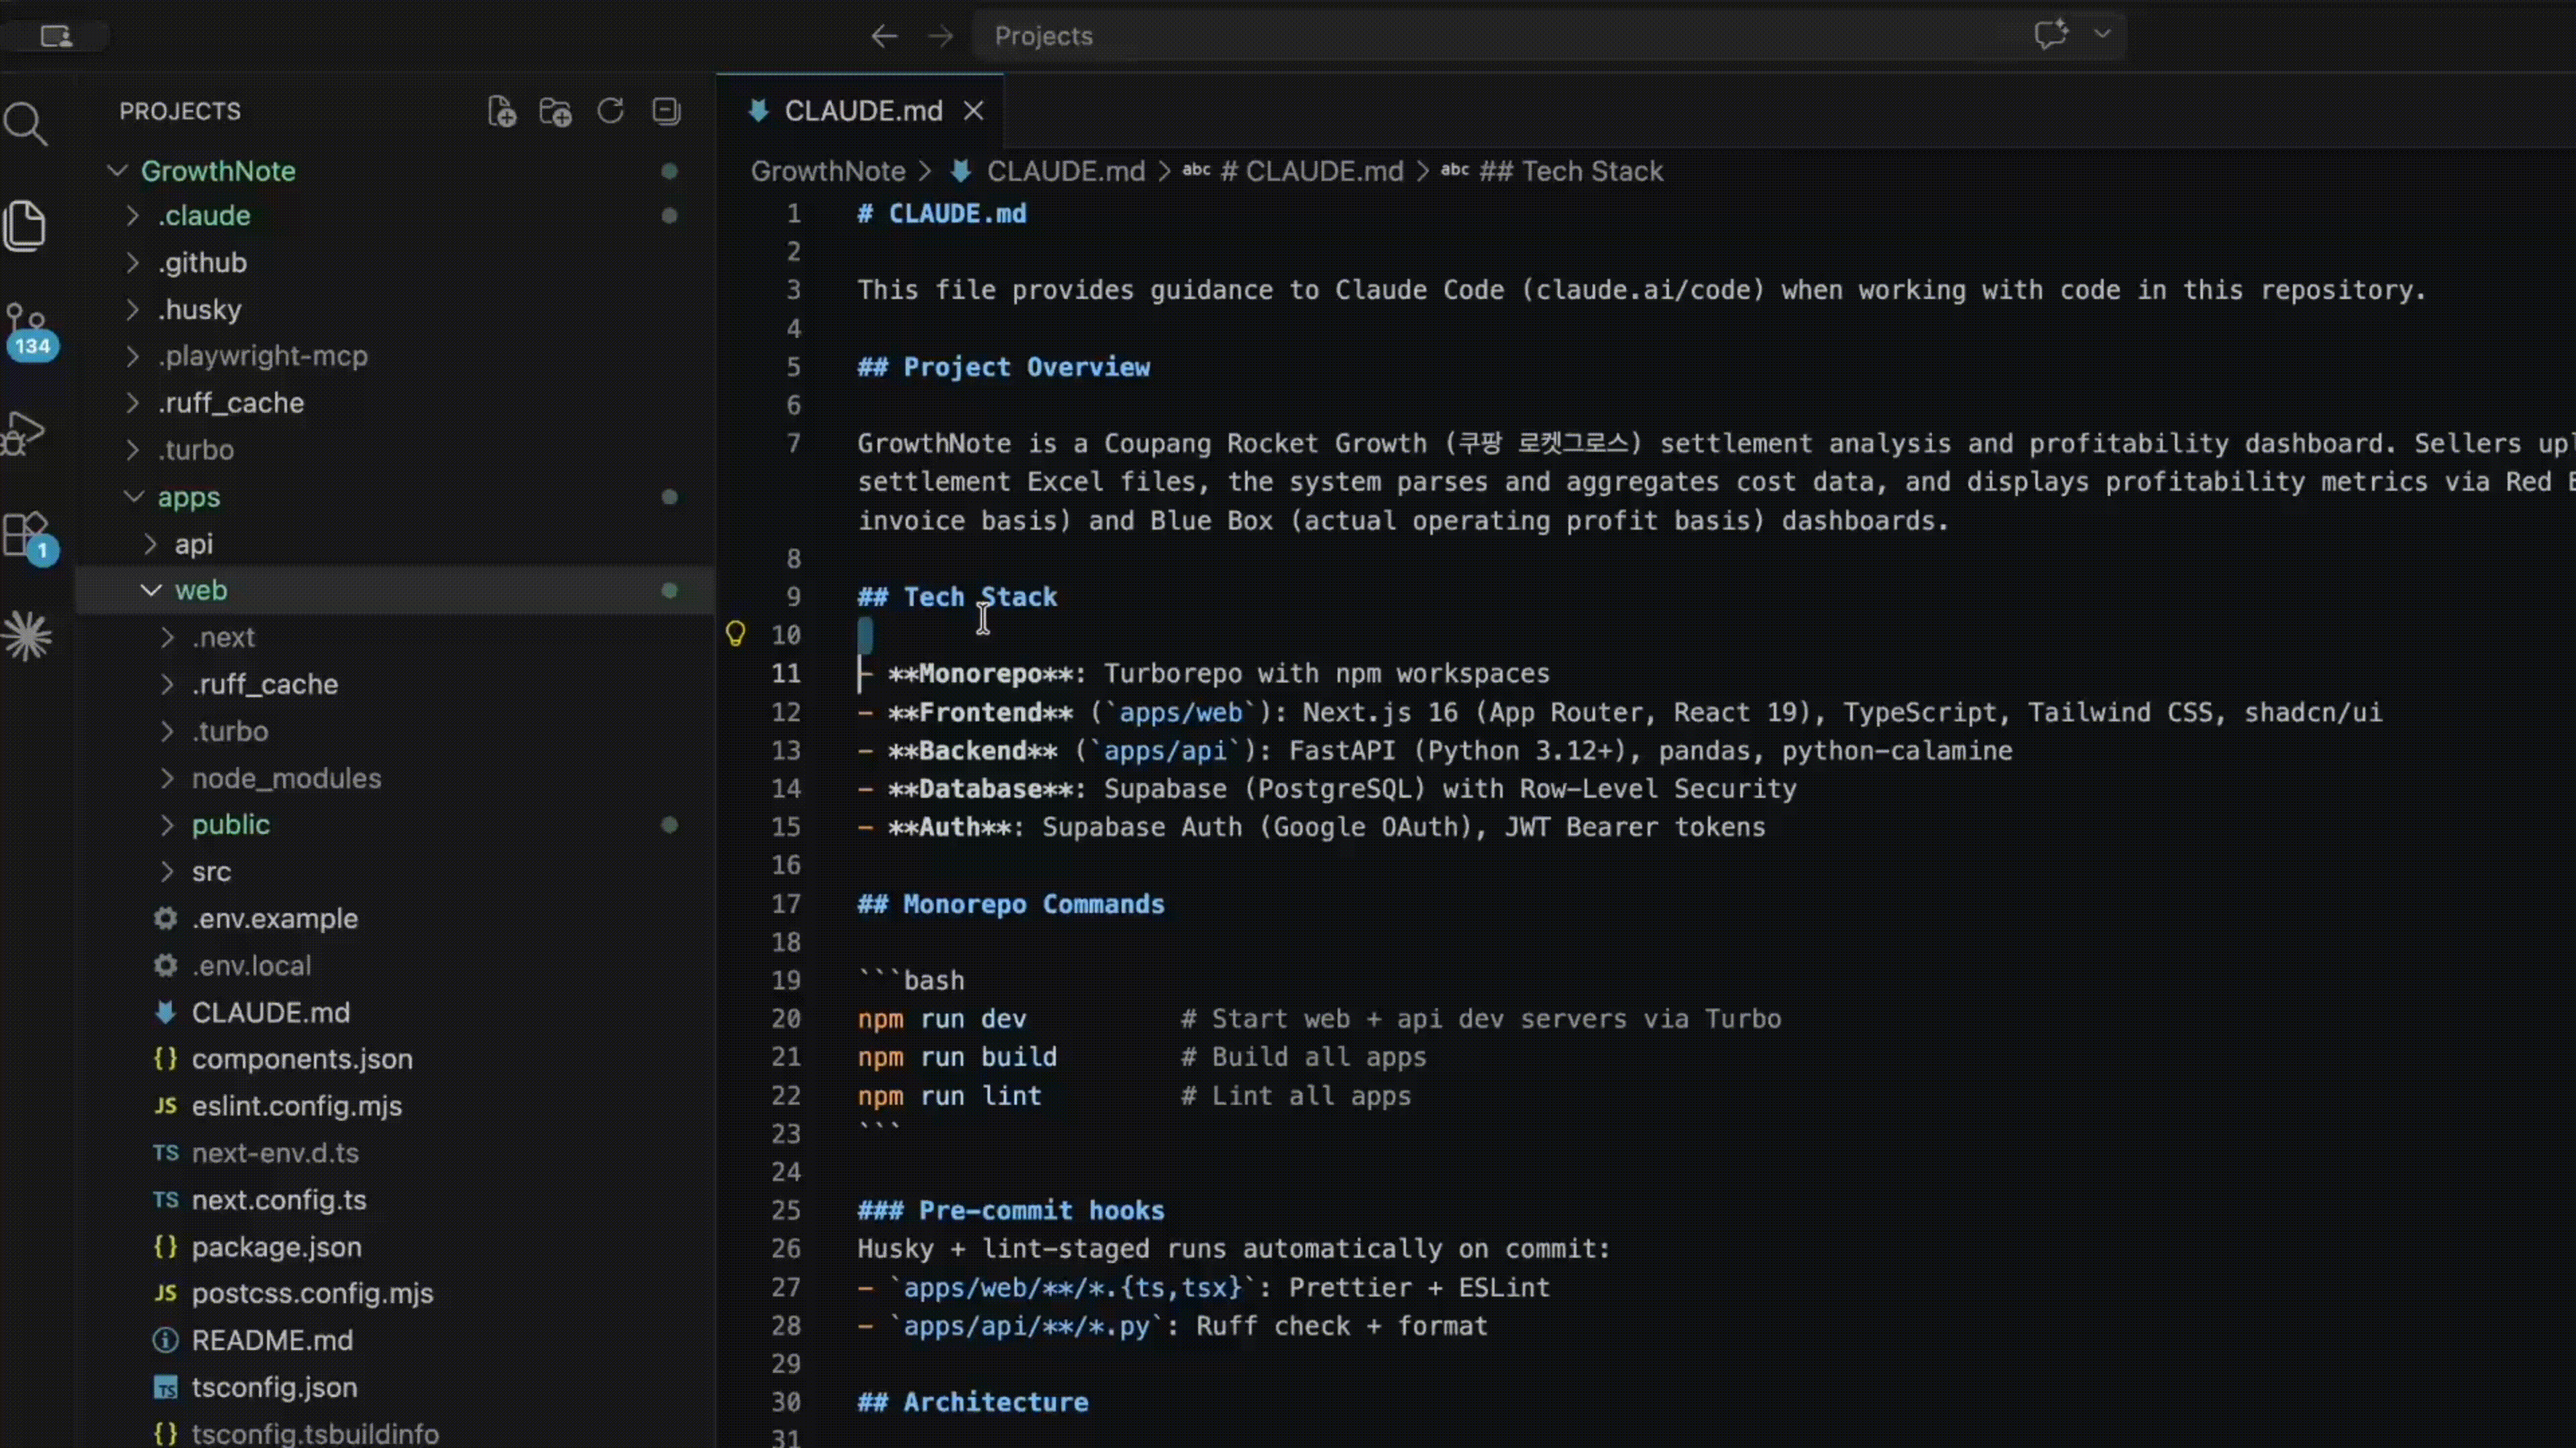Place cursor on '## Monorepo Commands' heading
This screenshot has height=1448, width=2576.
pos(1011,904)
